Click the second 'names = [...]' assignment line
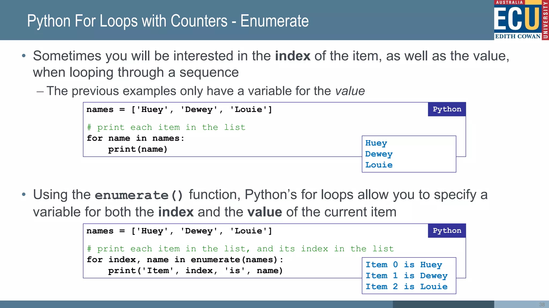The image size is (549, 308). click(179, 231)
